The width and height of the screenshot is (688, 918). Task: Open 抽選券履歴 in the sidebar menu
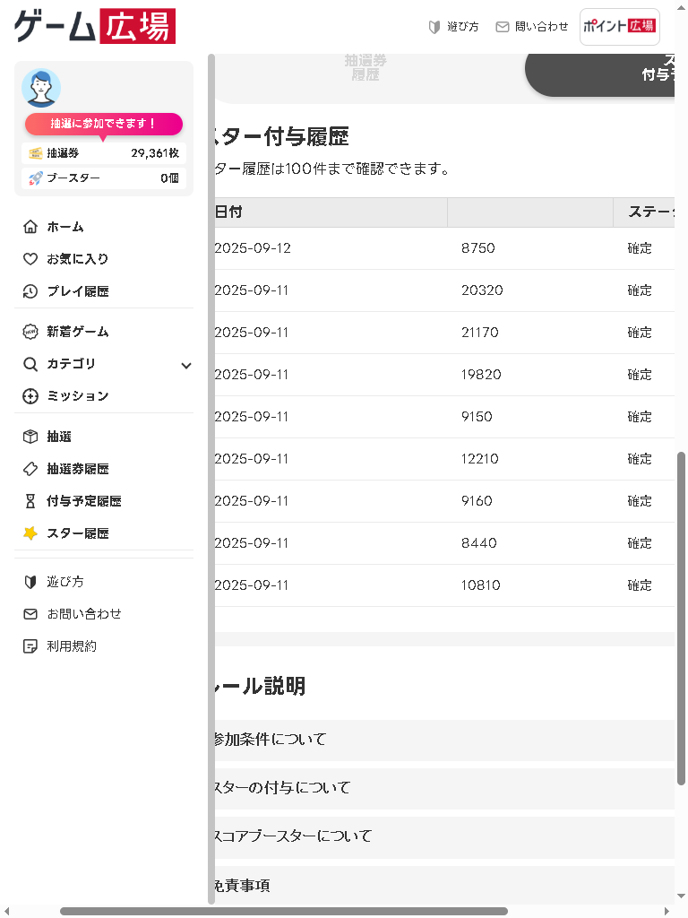(78, 469)
